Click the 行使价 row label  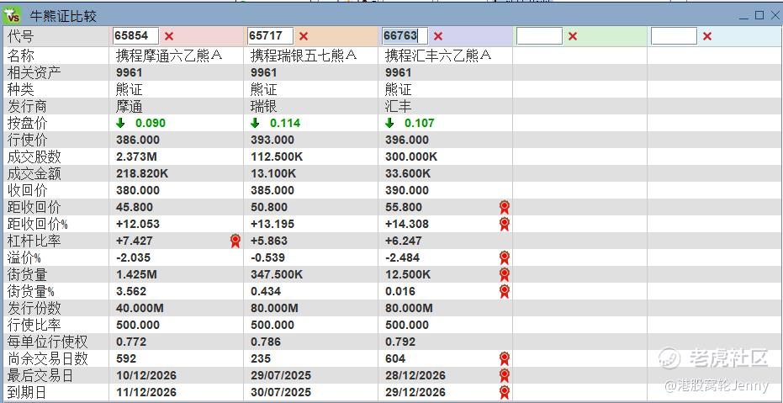[28, 140]
